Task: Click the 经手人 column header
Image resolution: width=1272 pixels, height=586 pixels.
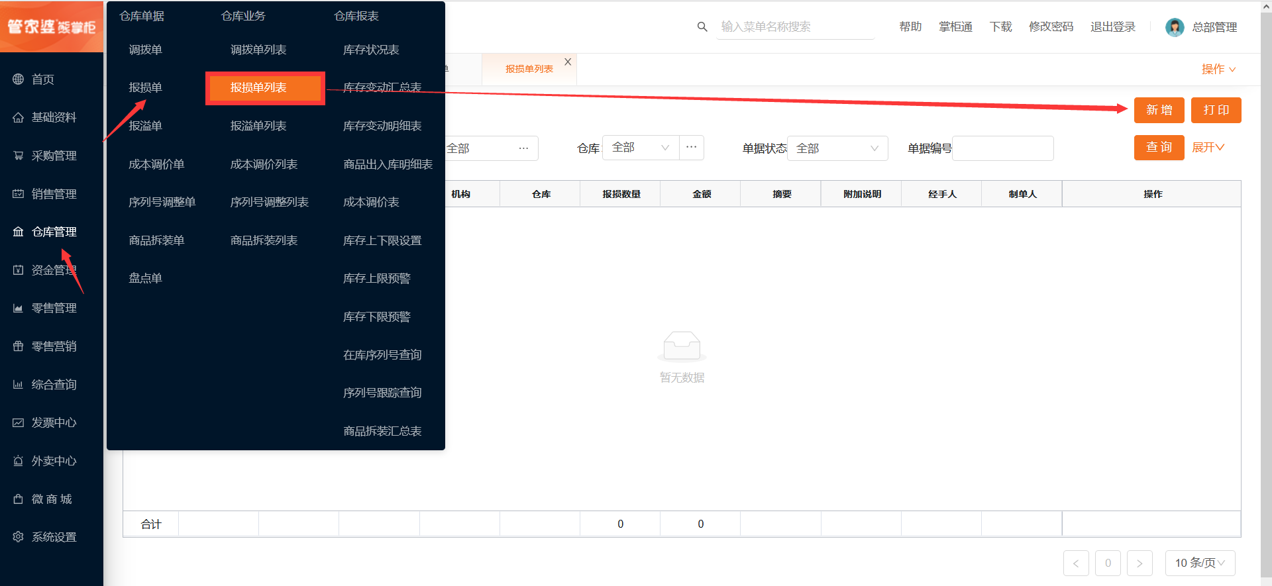Action: pos(942,194)
